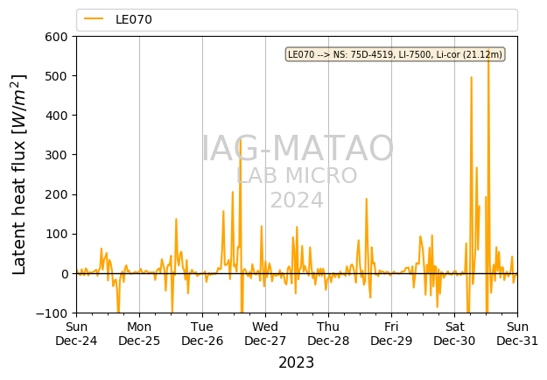Click the tallest peak on Saturday Dec-30
Screen dimensions: 547x380
click(x=488, y=50)
